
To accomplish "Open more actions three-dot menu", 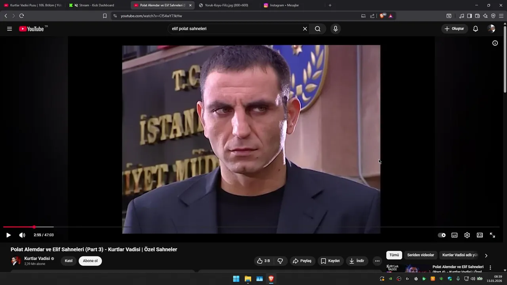I will pos(377,261).
